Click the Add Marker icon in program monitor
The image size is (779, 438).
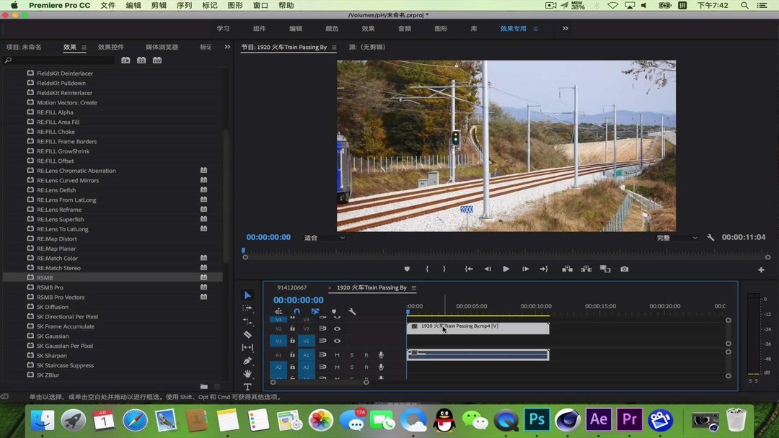tap(407, 269)
